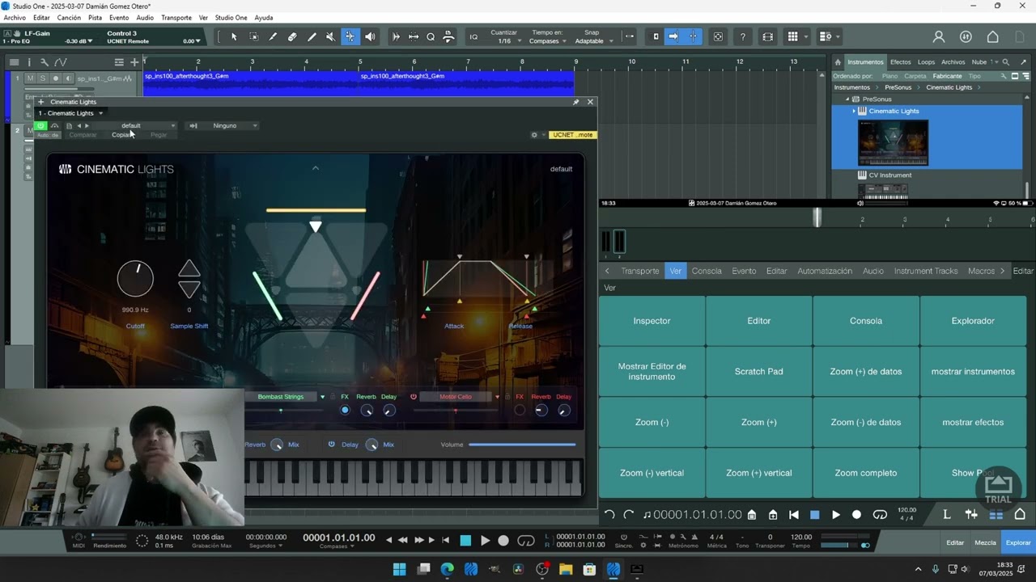Click Sample Shift up arrow
Screen dimensions: 1036x582
[189, 269]
